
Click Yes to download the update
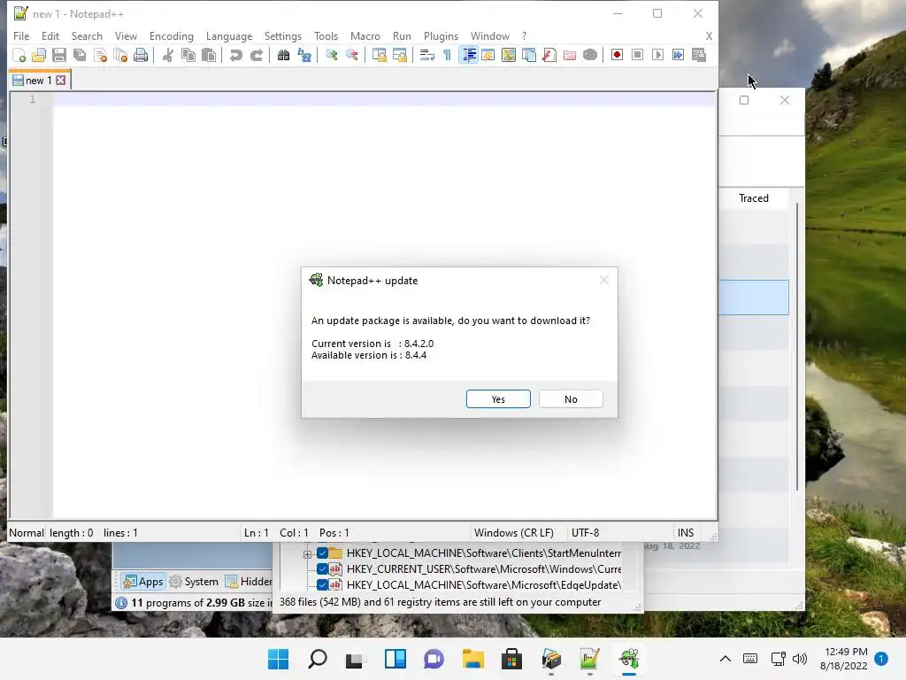point(498,399)
